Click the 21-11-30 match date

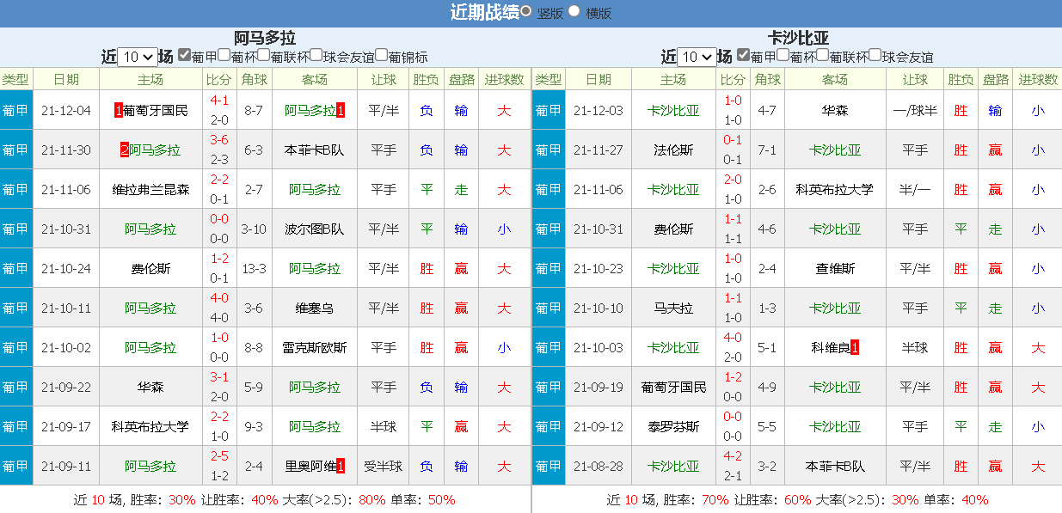[66, 150]
